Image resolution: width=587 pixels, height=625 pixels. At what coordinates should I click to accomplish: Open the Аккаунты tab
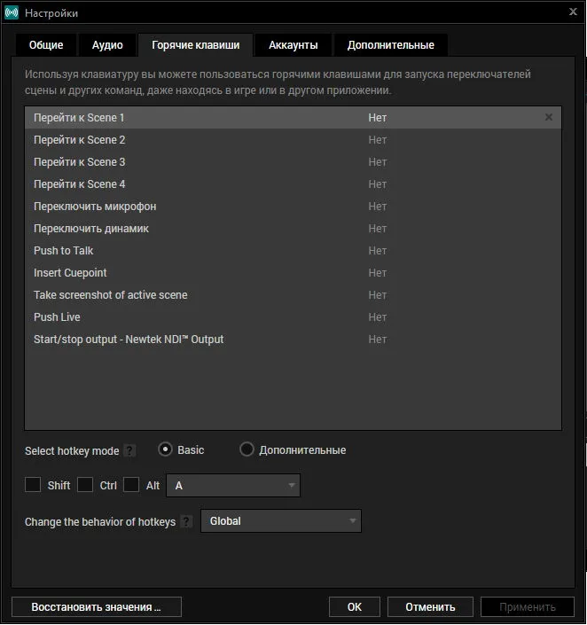point(293,45)
